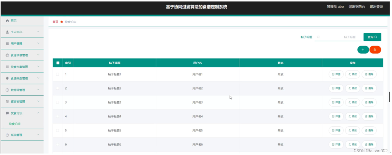Click the icon beside 食谱信息管理
Image resolution: width=392 pixels, height=155 pixels.
click(7, 55)
